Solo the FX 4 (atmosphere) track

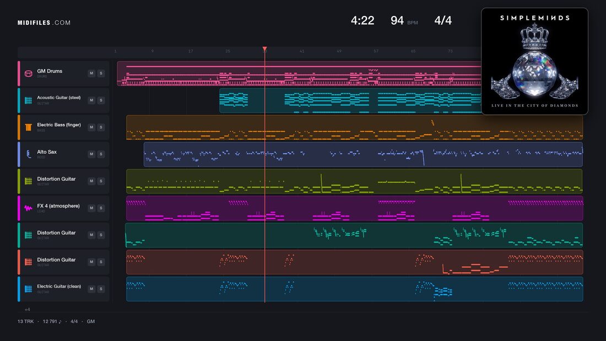tap(101, 208)
